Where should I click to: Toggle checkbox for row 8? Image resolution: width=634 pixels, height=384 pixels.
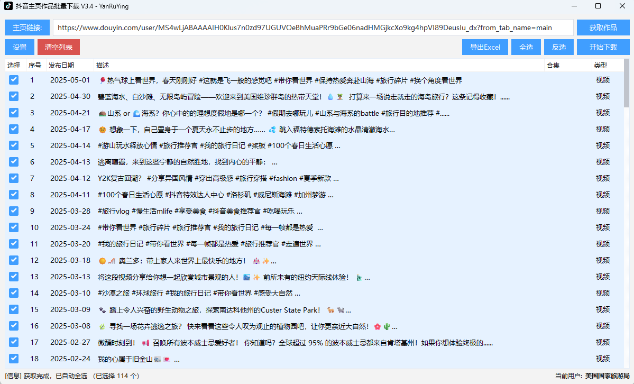coord(14,194)
